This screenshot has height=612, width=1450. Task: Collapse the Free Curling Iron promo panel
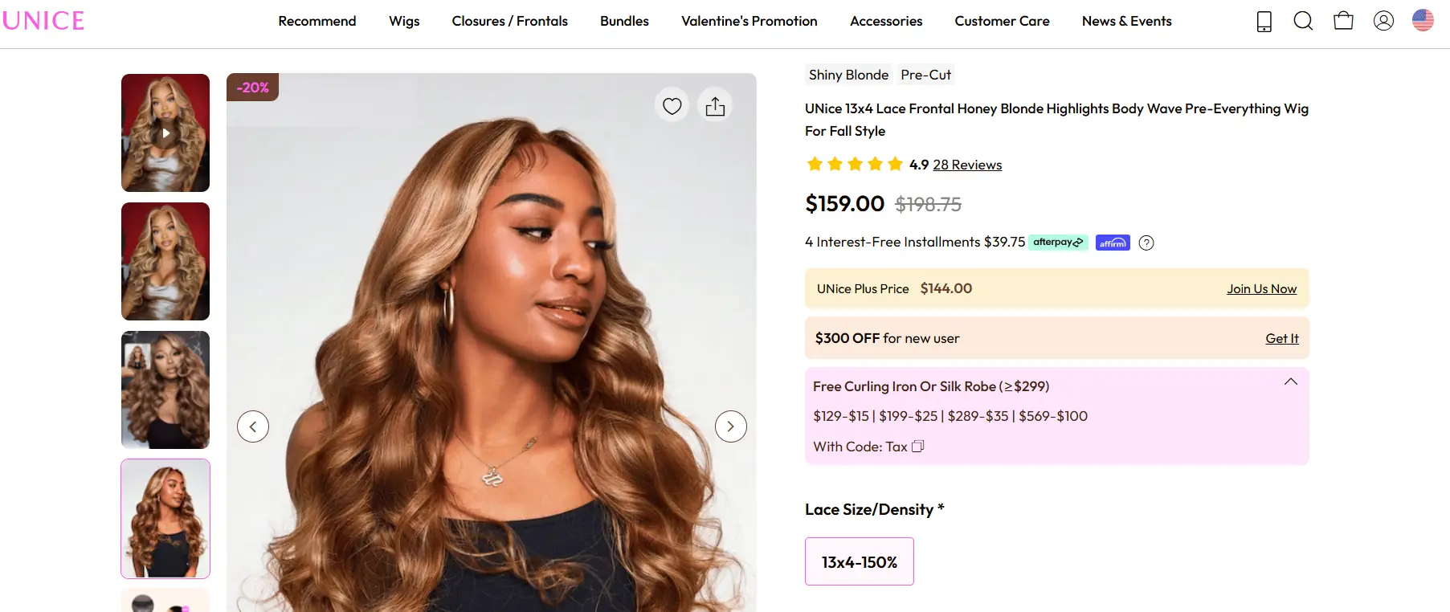[1290, 382]
